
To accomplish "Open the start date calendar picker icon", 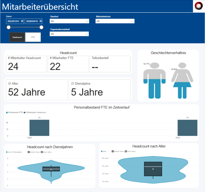I will pos(22,21).
